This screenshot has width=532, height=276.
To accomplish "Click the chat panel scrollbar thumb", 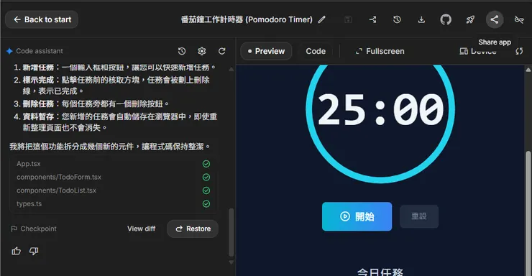I will point(231,232).
